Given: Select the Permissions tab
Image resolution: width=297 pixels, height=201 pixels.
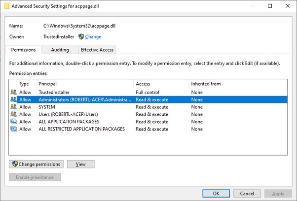Looking at the screenshot, I should tap(23, 50).
